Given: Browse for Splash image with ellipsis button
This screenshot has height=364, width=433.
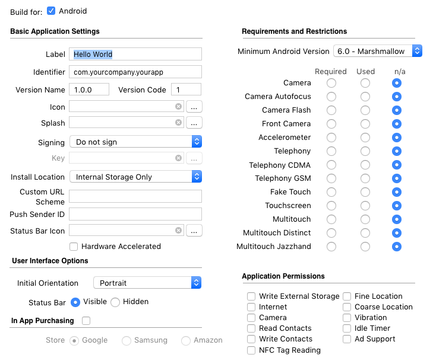Looking at the screenshot, I should pyautogui.click(x=194, y=123).
